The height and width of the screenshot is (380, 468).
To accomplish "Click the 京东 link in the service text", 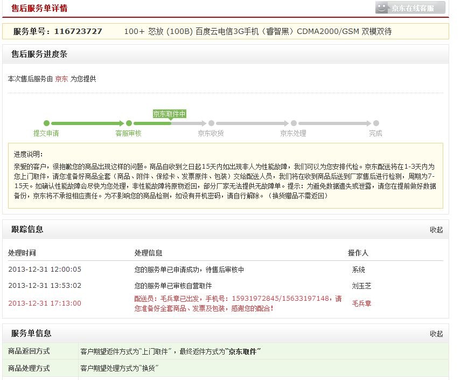I will pos(61,78).
